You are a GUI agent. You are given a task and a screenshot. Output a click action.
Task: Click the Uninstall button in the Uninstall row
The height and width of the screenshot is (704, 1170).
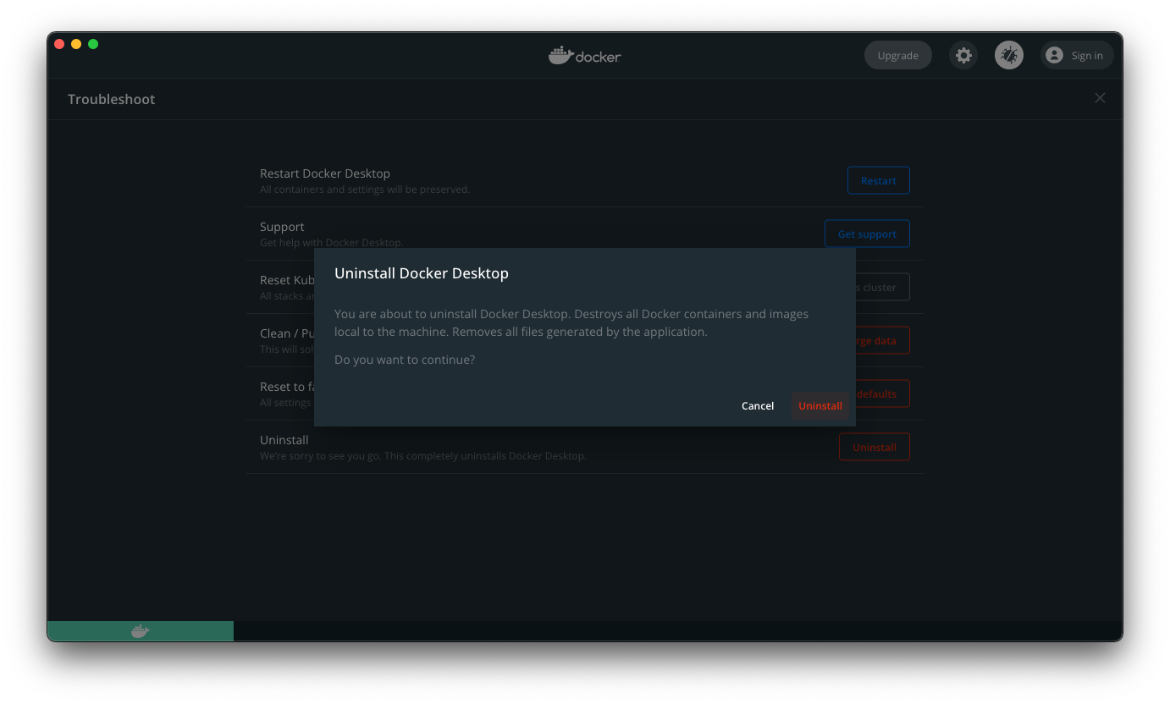[875, 448]
